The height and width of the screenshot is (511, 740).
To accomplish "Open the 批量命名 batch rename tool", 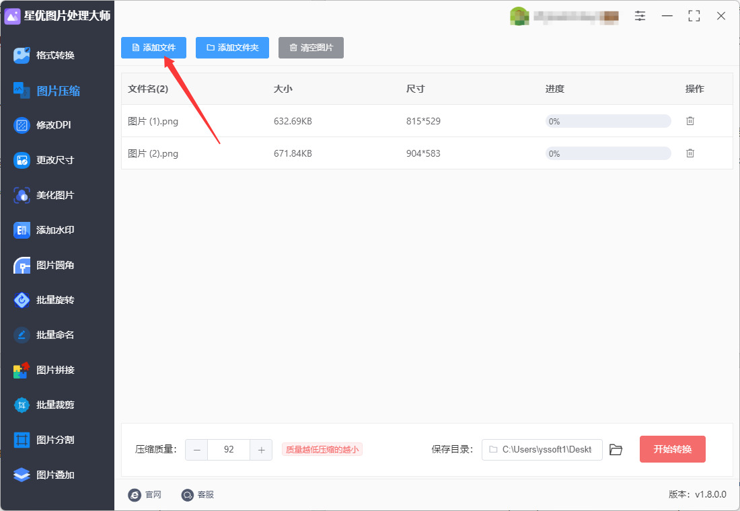I will point(44,335).
